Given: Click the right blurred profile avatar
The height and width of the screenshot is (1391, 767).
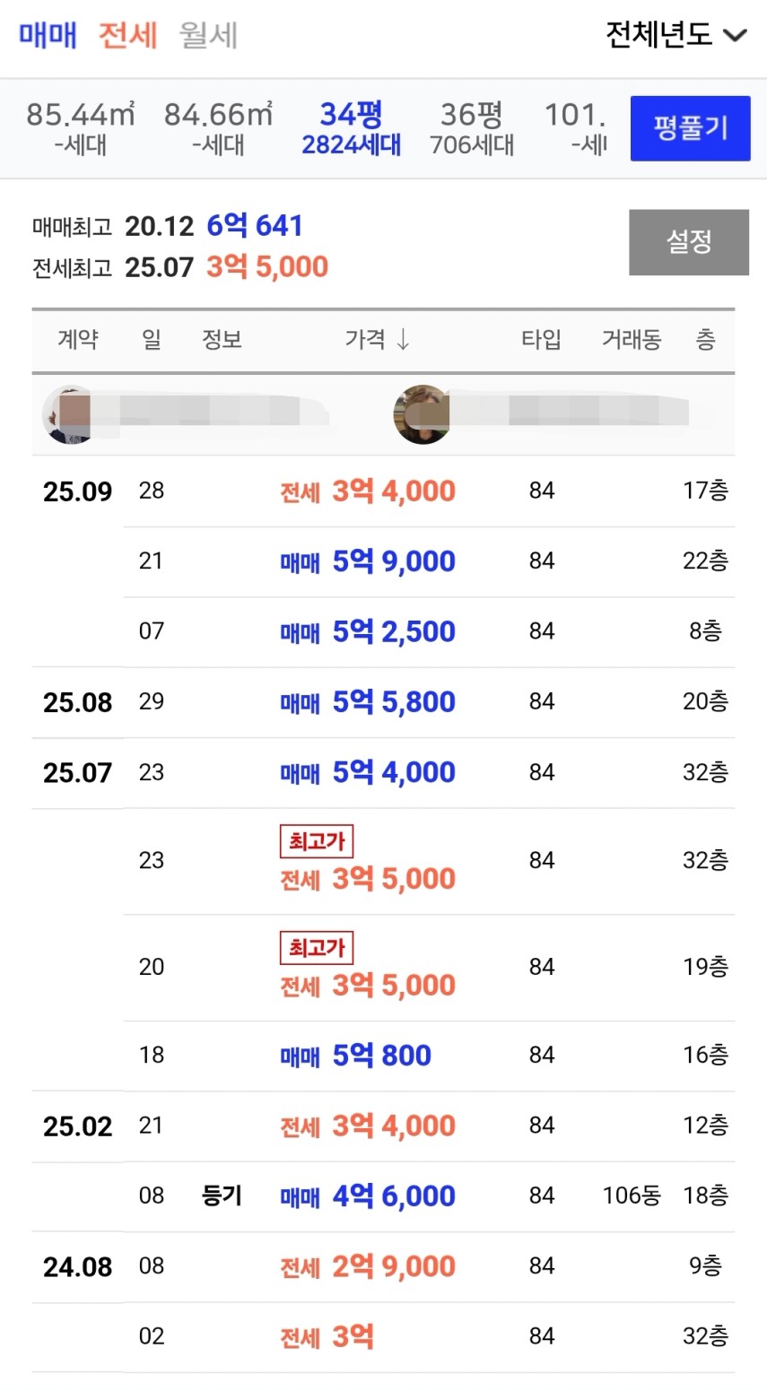Looking at the screenshot, I should pyautogui.click(x=422, y=414).
